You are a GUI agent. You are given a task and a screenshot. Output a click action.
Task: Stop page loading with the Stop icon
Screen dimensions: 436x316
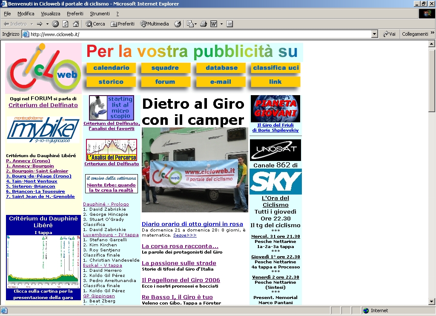tap(55, 24)
